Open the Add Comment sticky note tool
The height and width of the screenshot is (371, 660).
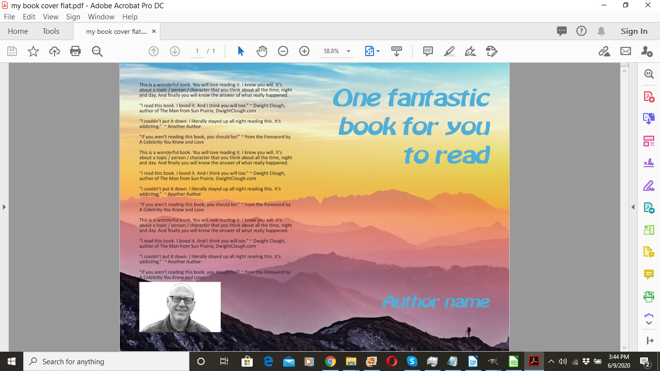(428, 51)
